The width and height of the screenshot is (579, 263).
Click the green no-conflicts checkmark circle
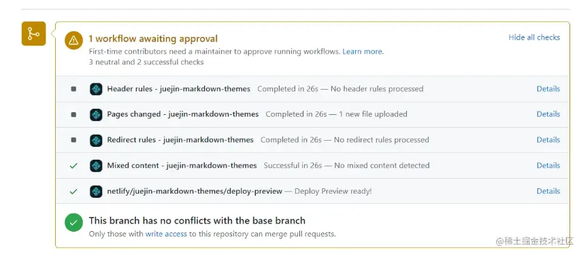click(x=73, y=222)
